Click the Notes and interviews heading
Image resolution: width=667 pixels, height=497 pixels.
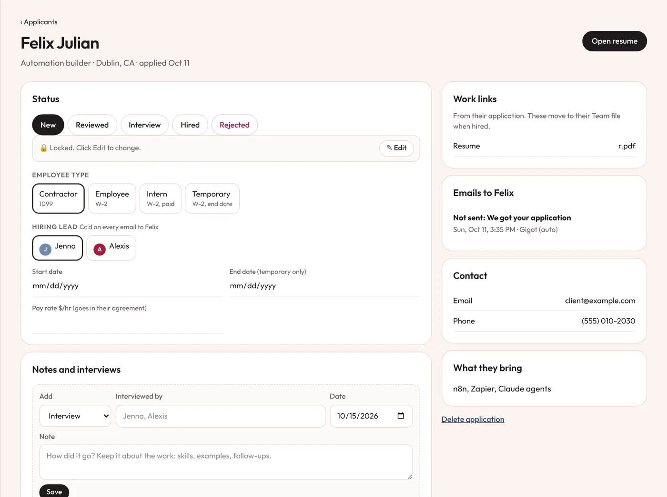point(76,370)
